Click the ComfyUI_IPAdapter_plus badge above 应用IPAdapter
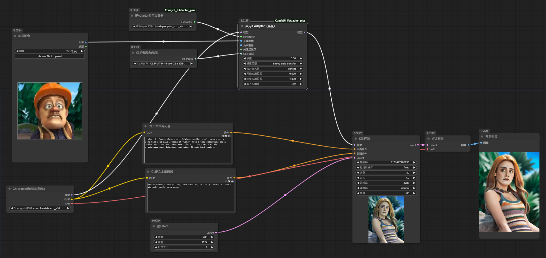This screenshot has height=258, width=546. [290, 21]
